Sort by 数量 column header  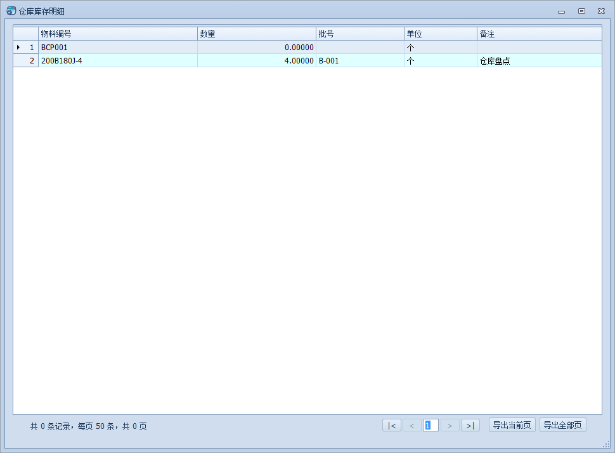(257, 34)
